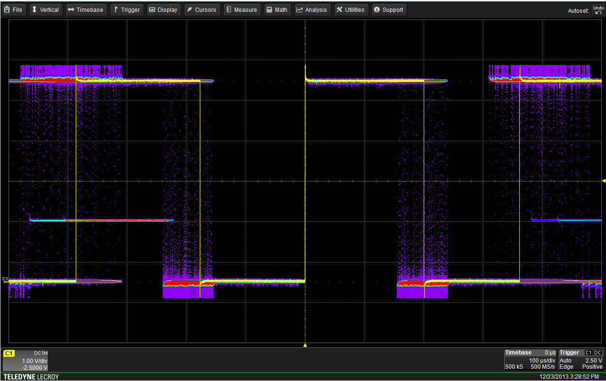Open Edge trigger type selector
This screenshot has width=606, height=381.
click(567, 367)
